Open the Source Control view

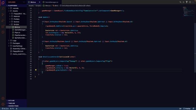pyautogui.click(x=3, y=15)
